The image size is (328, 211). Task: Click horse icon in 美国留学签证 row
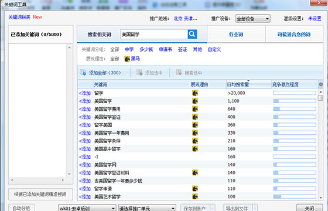195,117
